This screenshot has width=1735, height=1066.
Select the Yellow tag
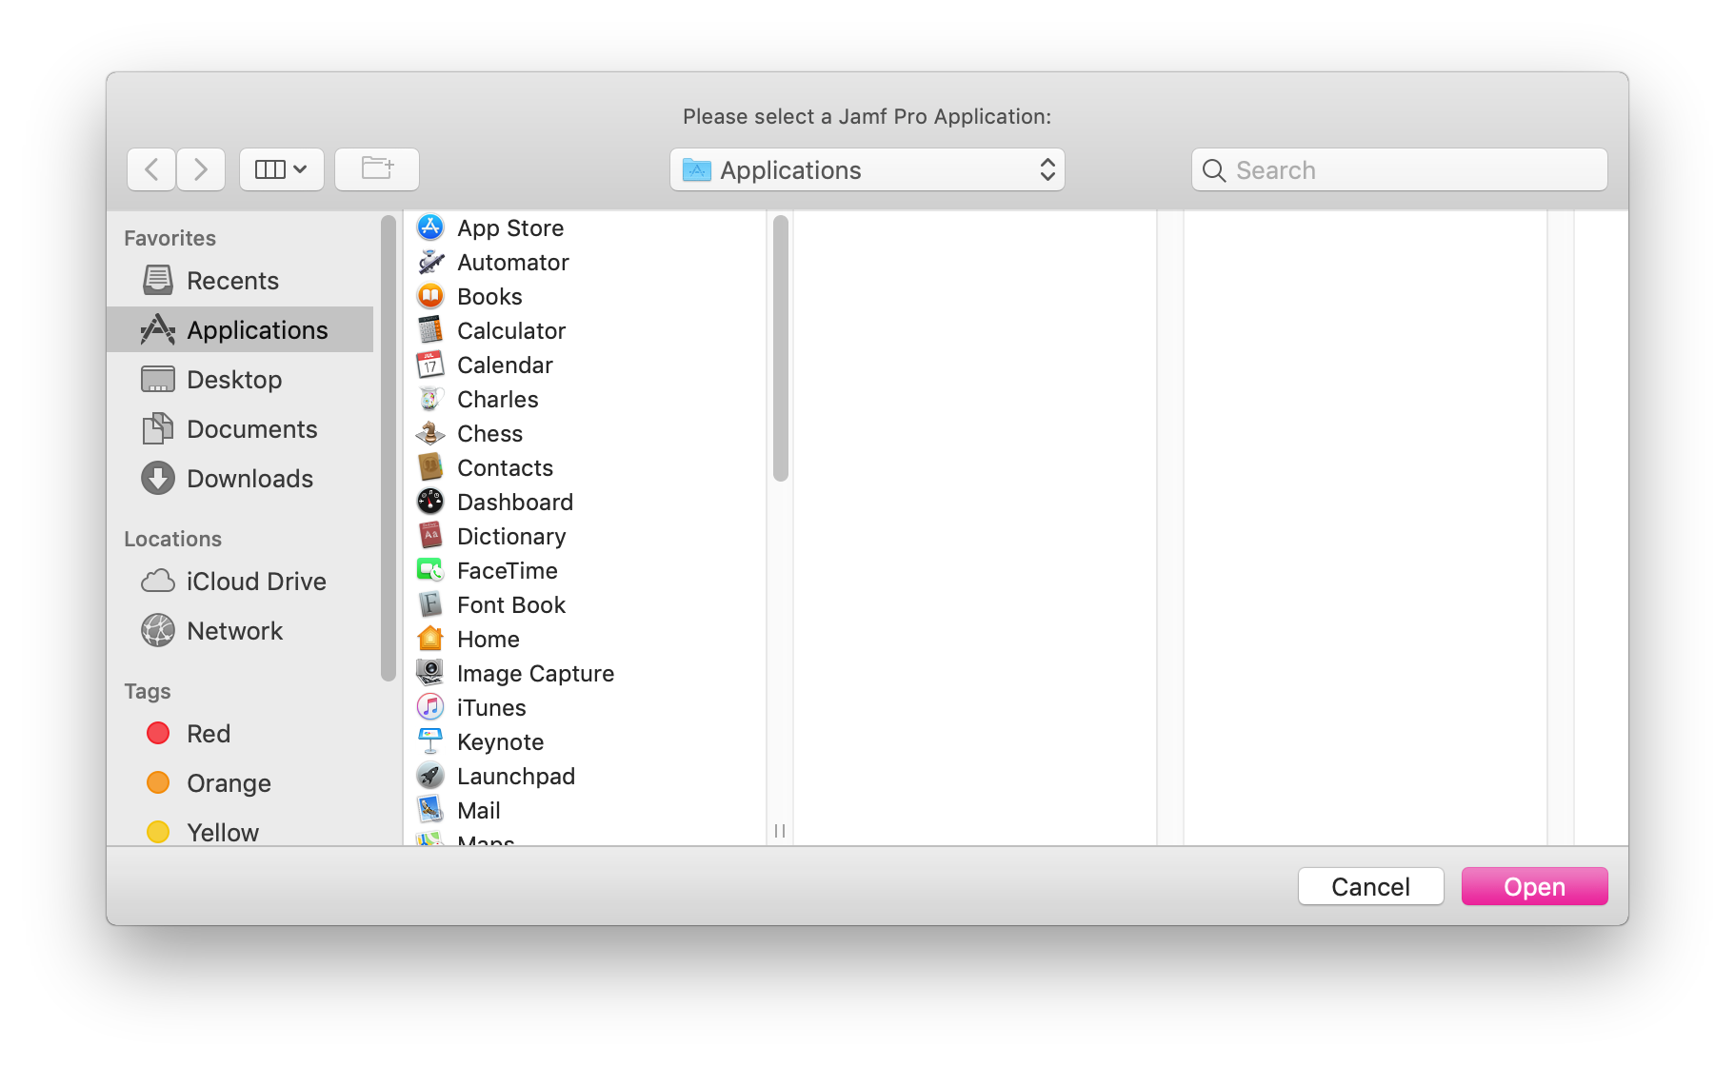tap(203, 832)
